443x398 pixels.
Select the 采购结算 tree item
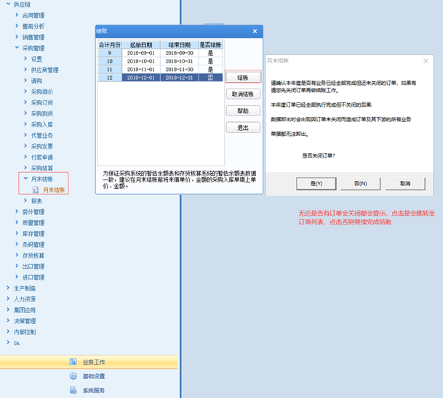point(41,168)
